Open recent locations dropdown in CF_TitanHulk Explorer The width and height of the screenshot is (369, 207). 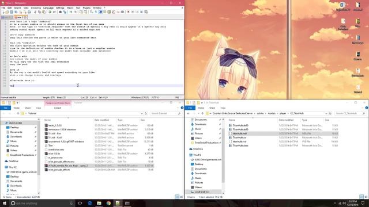pos(198,113)
